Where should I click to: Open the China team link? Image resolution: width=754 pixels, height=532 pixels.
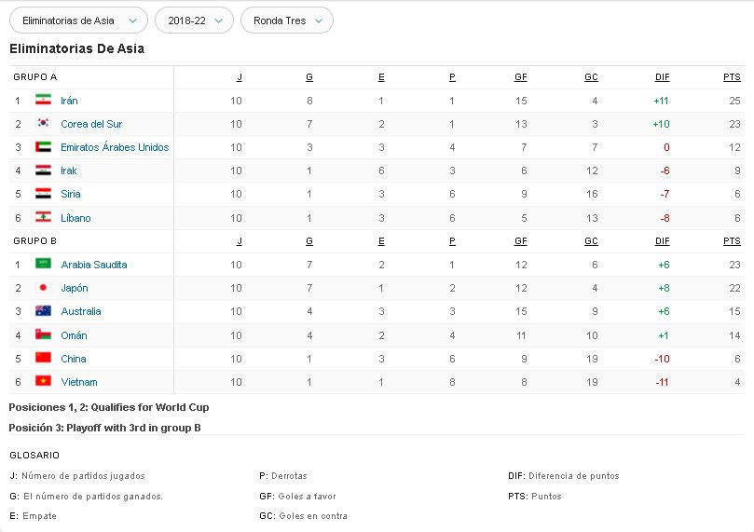74,359
